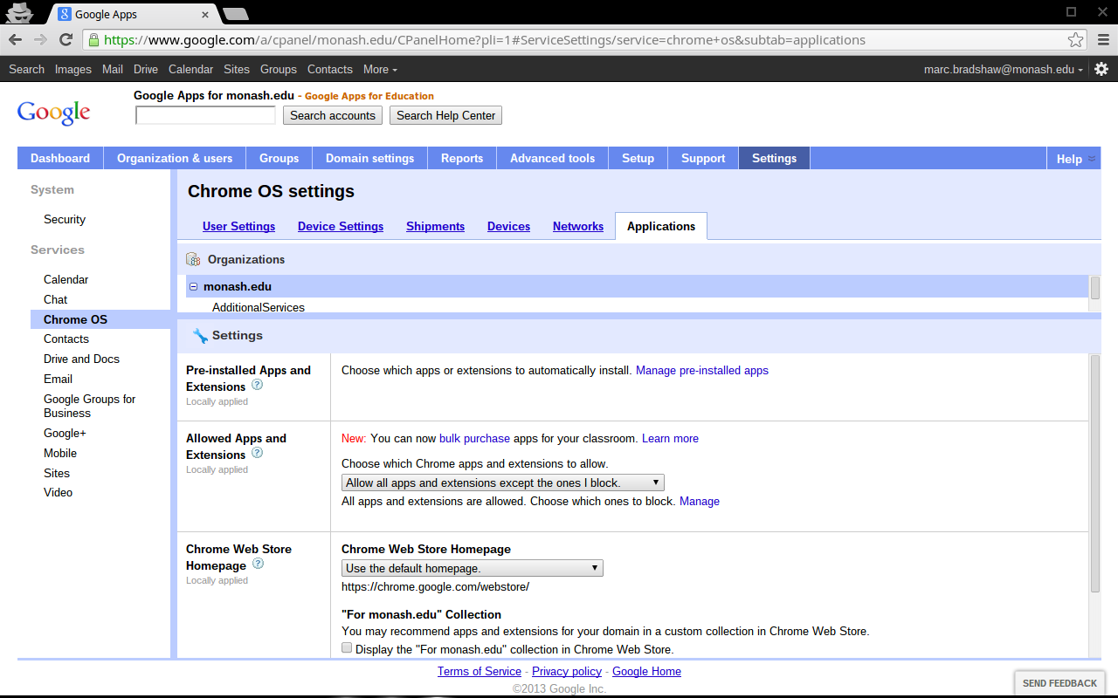The image size is (1118, 698).
Task: Open the Chrome hamburger menu
Action: pyautogui.click(x=1102, y=40)
